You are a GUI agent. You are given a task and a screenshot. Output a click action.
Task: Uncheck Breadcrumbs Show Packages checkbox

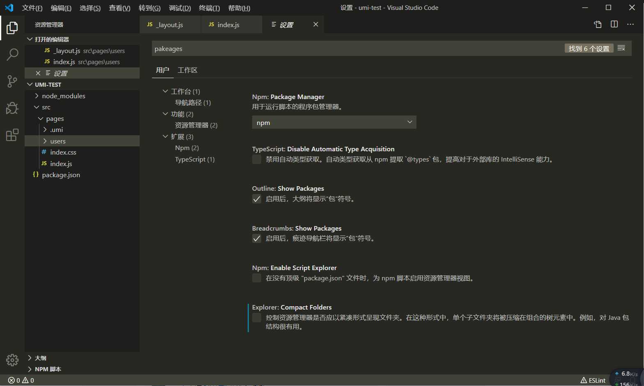click(x=257, y=238)
